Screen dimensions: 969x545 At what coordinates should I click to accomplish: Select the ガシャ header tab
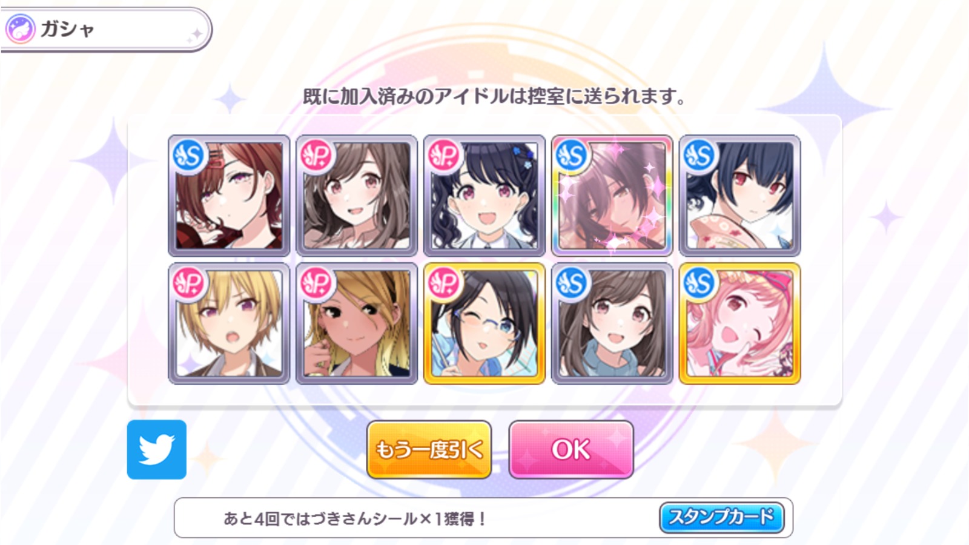click(x=105, y=29)
